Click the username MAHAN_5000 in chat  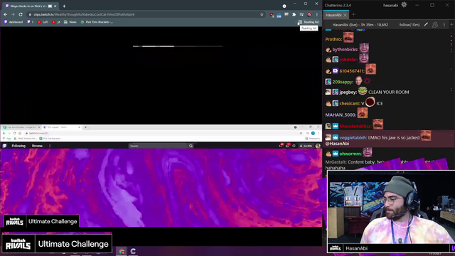click(340, 115)
